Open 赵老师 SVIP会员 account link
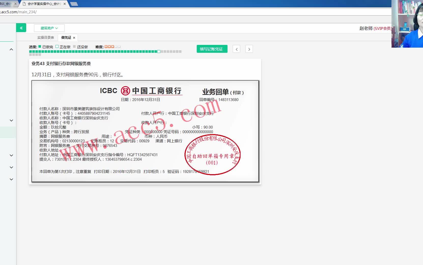The width and height of the screenshot is (423, 265). point(374,28)
